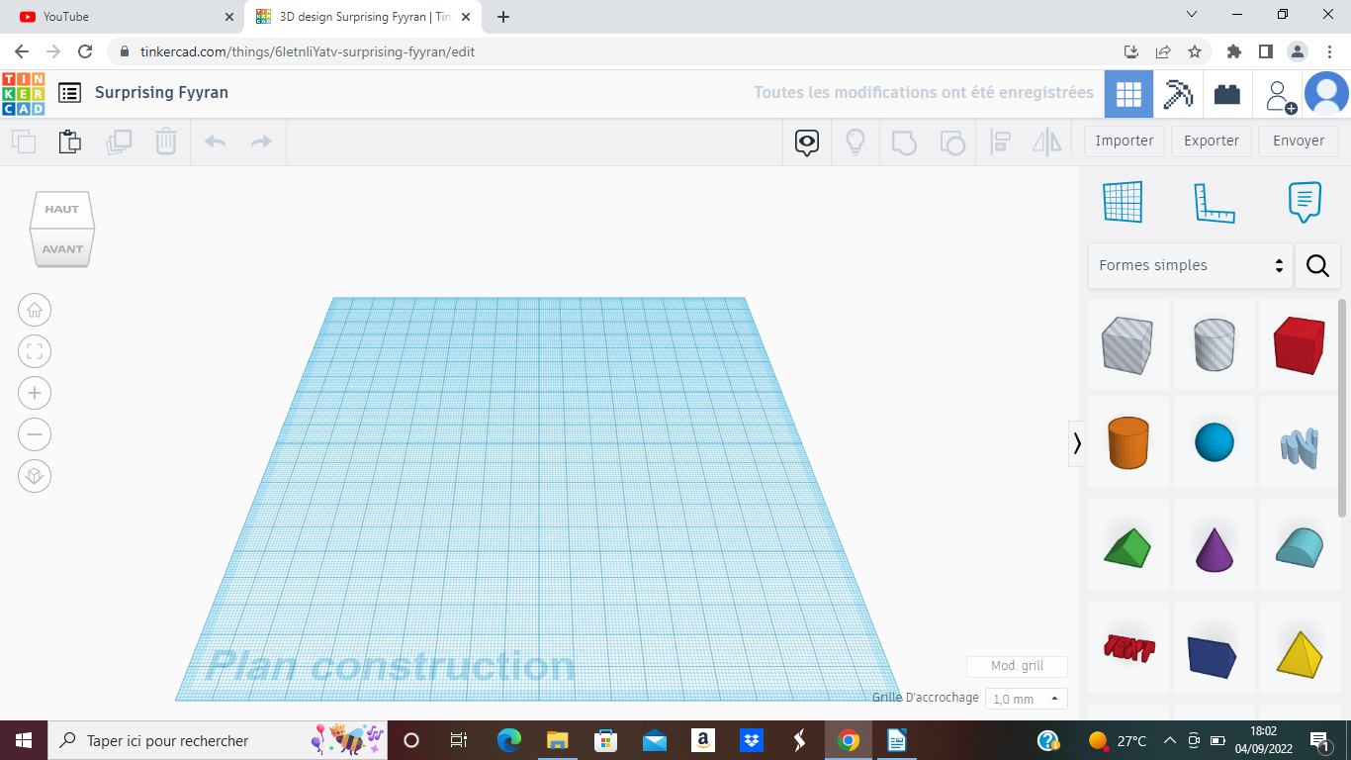Image resolution: width=1351 pixels, height=760 pixels.
Task: Click the Duplicate icon
Action: pos(119,142)
